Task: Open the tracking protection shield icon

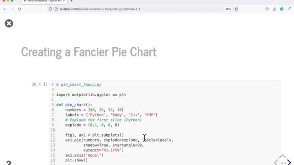Action: coord(50,9)
